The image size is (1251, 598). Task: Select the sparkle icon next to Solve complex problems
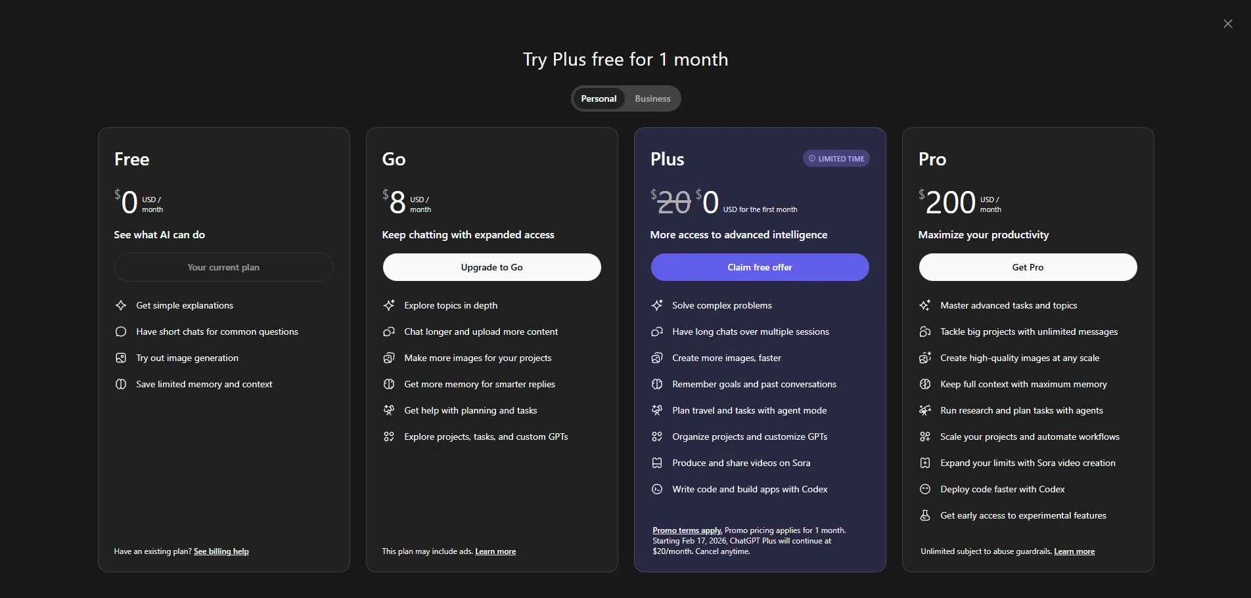tap(656, 305)
